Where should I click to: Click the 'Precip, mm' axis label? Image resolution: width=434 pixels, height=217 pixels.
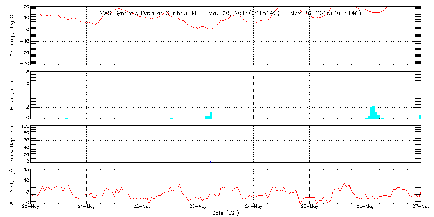point(13,94)
